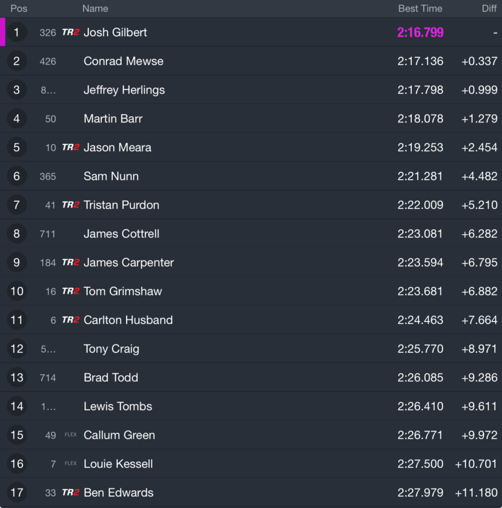Click FLEX badge next to Louie Kessell
Screen dimensions: 502x508
[x=70, y=463]
